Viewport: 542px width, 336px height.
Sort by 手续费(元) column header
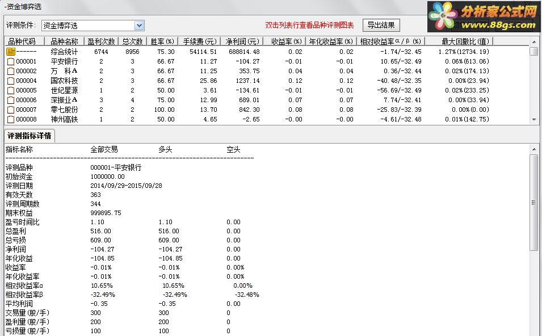[199, 41]
